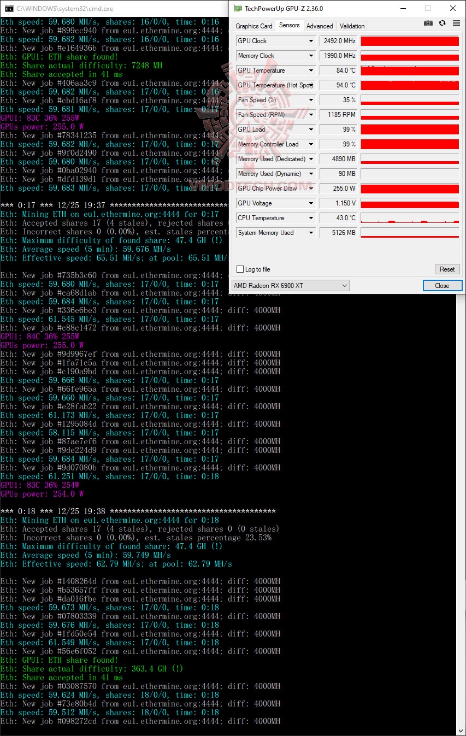The height and width of the screenshot is (736, 466).
Task: Click the Reset button in GPU-Z
Action: [447, 269]
